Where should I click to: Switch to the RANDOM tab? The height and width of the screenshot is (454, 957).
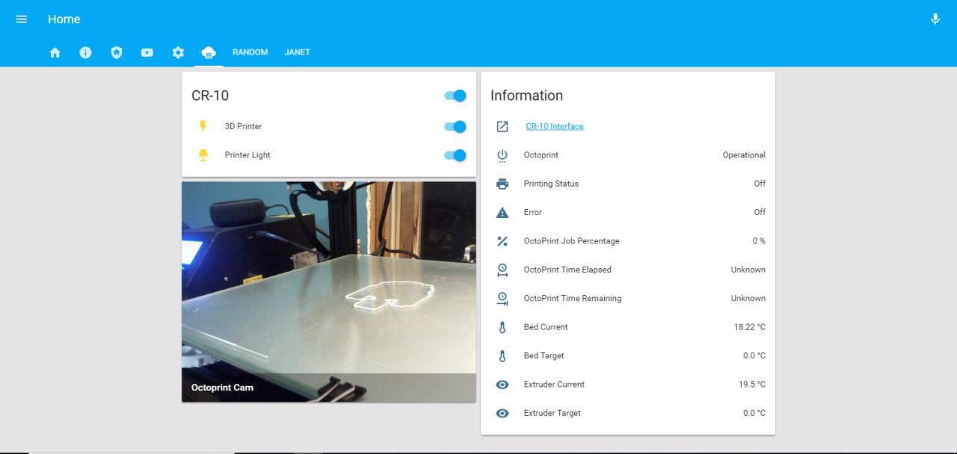(x=250, y=52)
